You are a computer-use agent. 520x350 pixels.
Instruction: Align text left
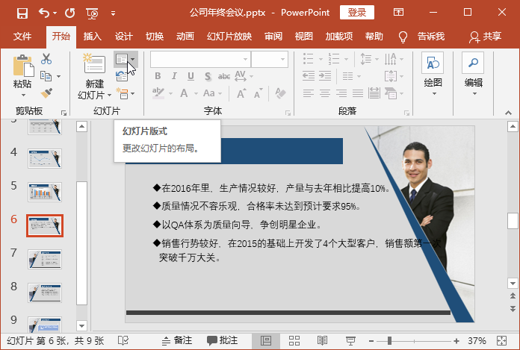pos(309,93)
